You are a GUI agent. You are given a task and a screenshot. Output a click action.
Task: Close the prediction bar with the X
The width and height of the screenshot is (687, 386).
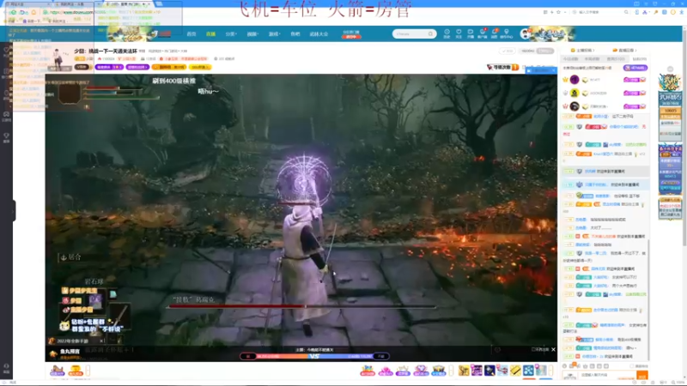click(553, 349)
